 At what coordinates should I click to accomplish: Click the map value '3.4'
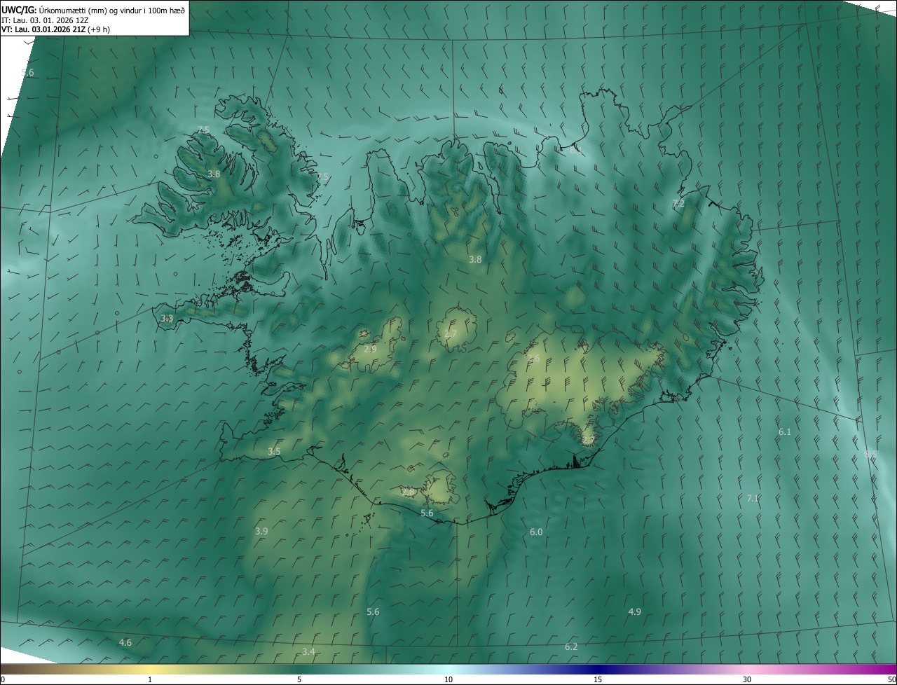pos(308,652)
